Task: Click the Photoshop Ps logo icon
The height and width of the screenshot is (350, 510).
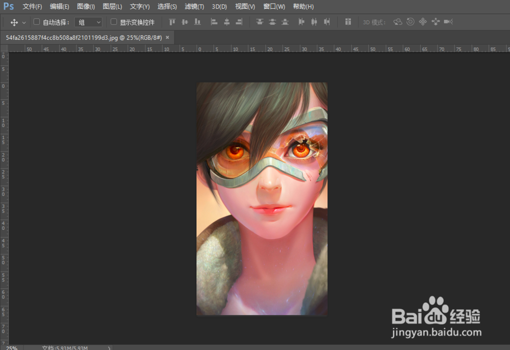Action: [x=9, y=6]
